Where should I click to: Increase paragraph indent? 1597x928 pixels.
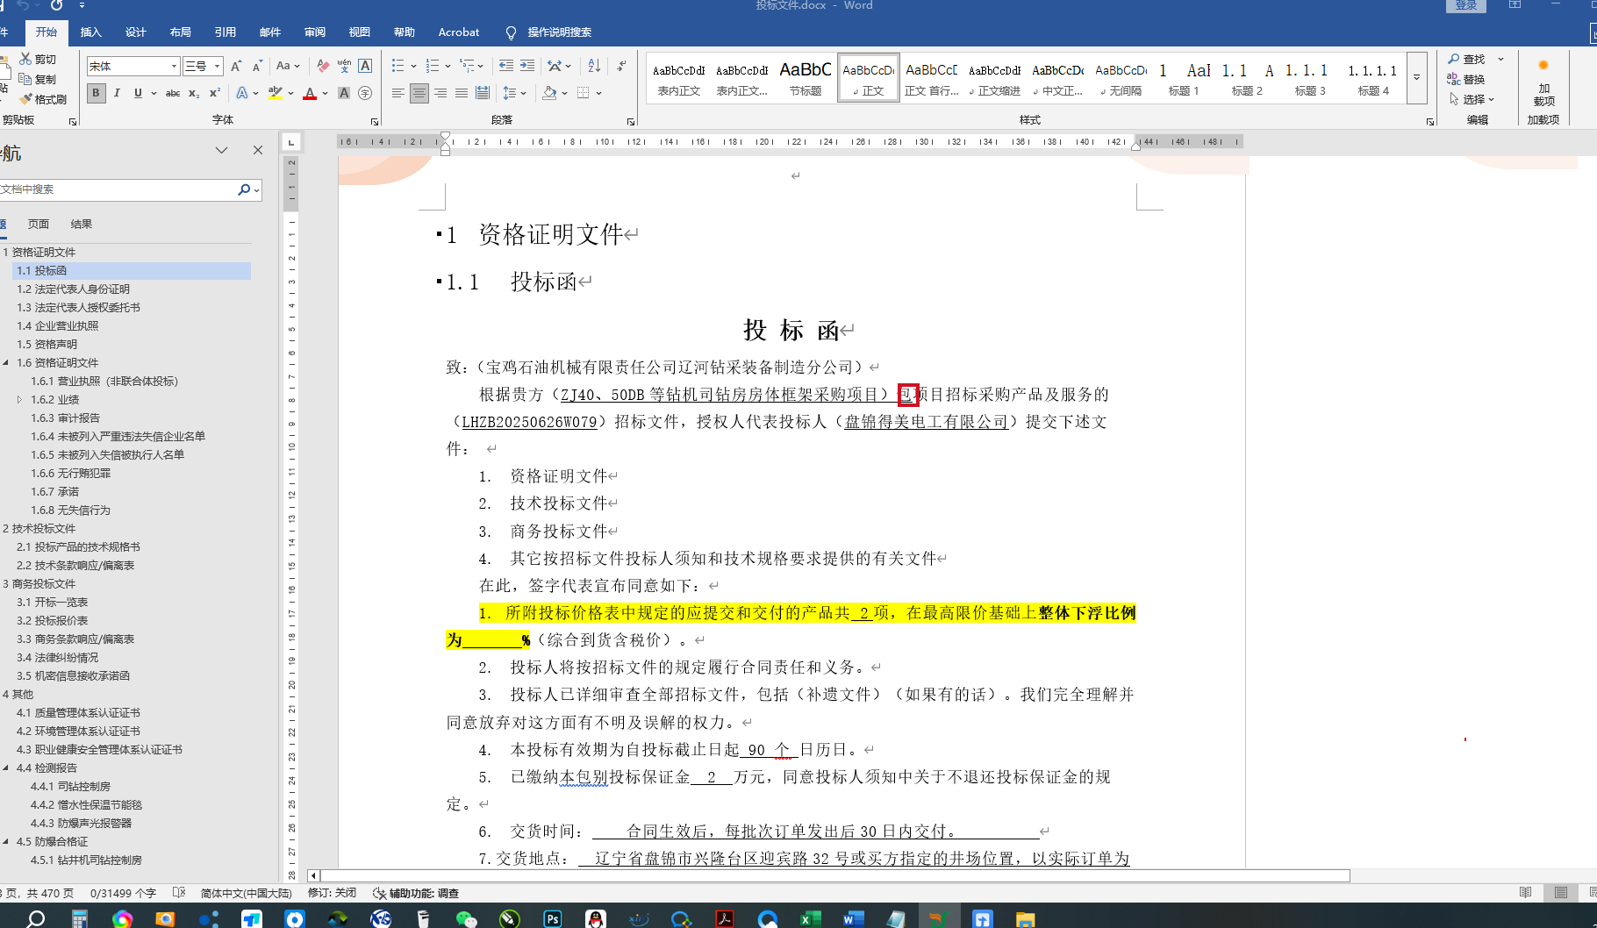tap(527, 66)
